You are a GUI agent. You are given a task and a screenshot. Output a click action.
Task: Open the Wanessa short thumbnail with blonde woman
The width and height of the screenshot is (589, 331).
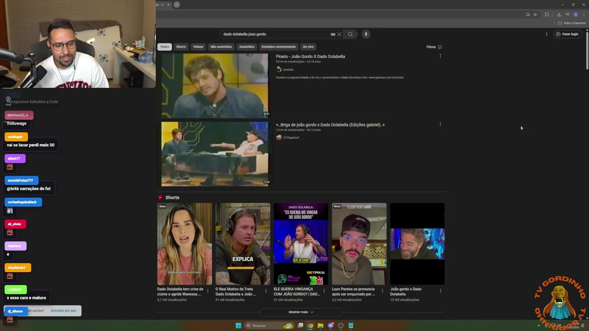[185, 244]
